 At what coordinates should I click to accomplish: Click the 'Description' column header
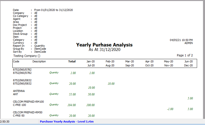(x=39, y=61)
